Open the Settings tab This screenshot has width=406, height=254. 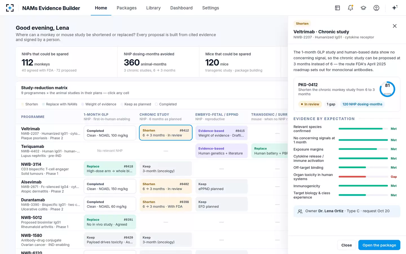pos(211,8)
